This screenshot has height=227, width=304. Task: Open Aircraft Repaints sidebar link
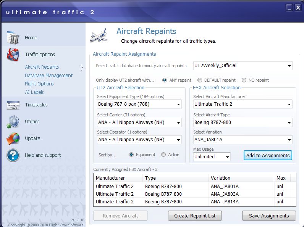click(x=42, y=67)
